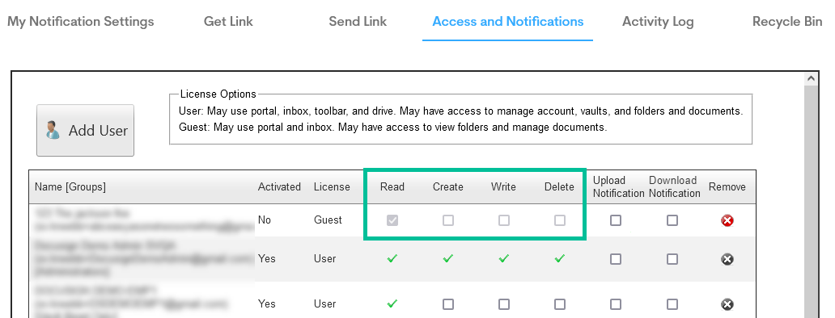
Task: Check Create box on the read-only User row
Action: tap(448, 304)
